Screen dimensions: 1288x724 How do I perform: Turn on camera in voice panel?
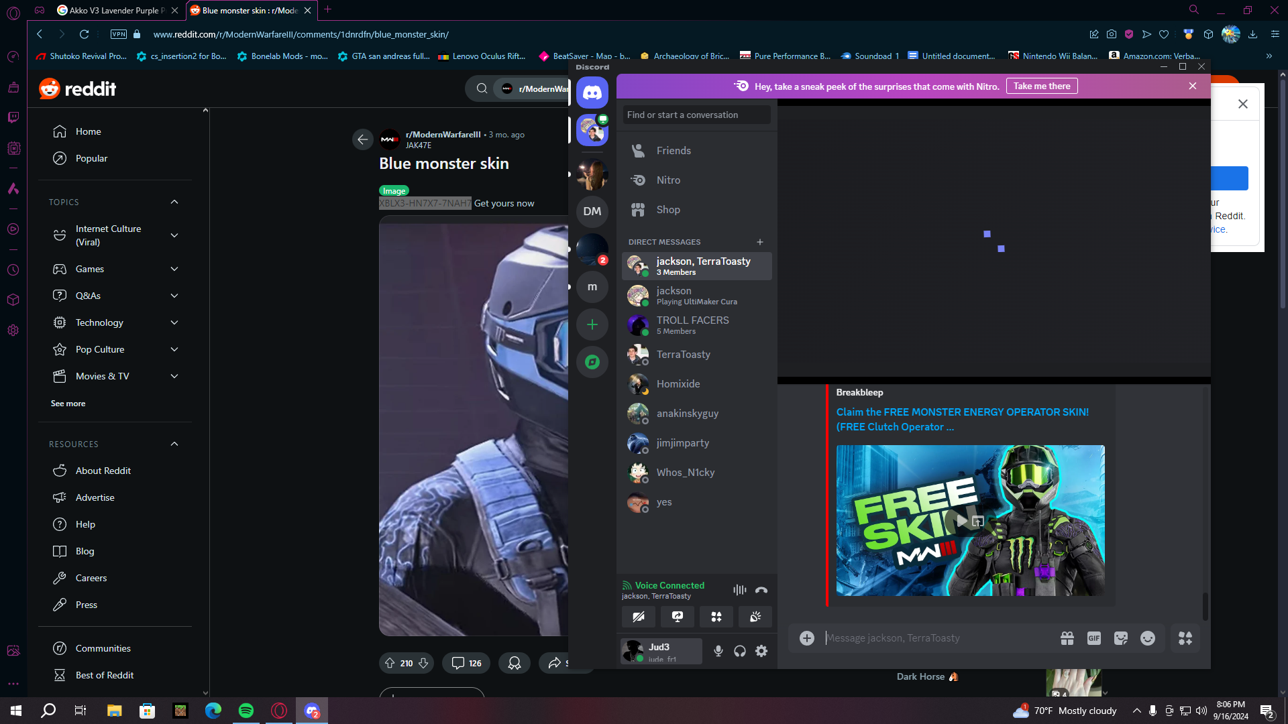click(x=639, y=617)
